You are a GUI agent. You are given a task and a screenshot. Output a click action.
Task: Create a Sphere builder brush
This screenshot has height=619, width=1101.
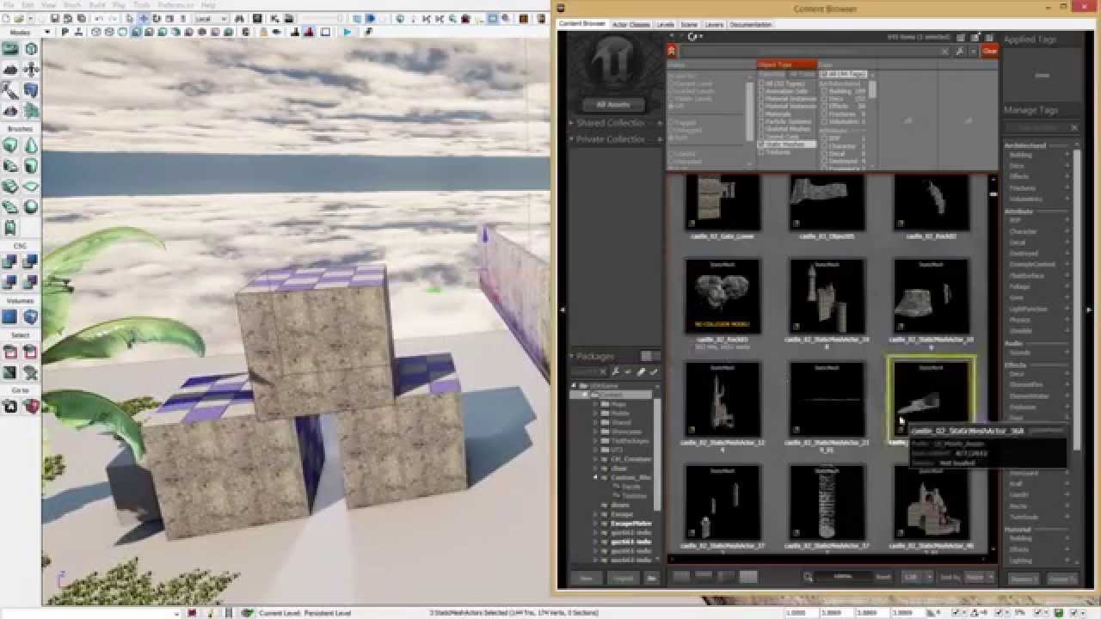point(31,206)
